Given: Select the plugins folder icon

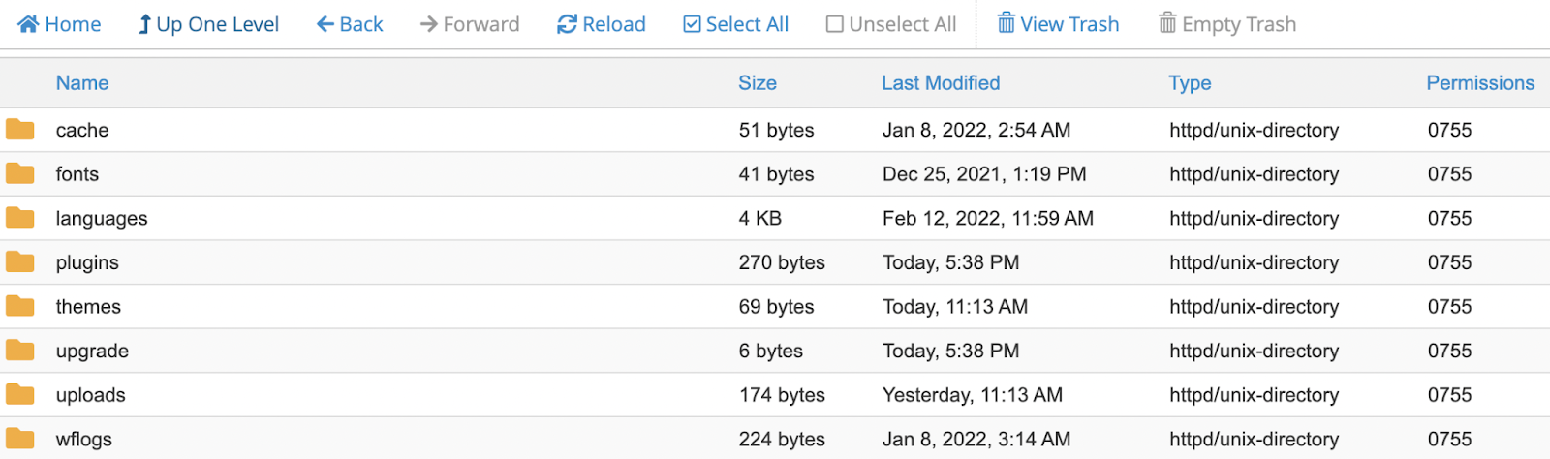Looking at the screenshot, I should coord(20,261).
